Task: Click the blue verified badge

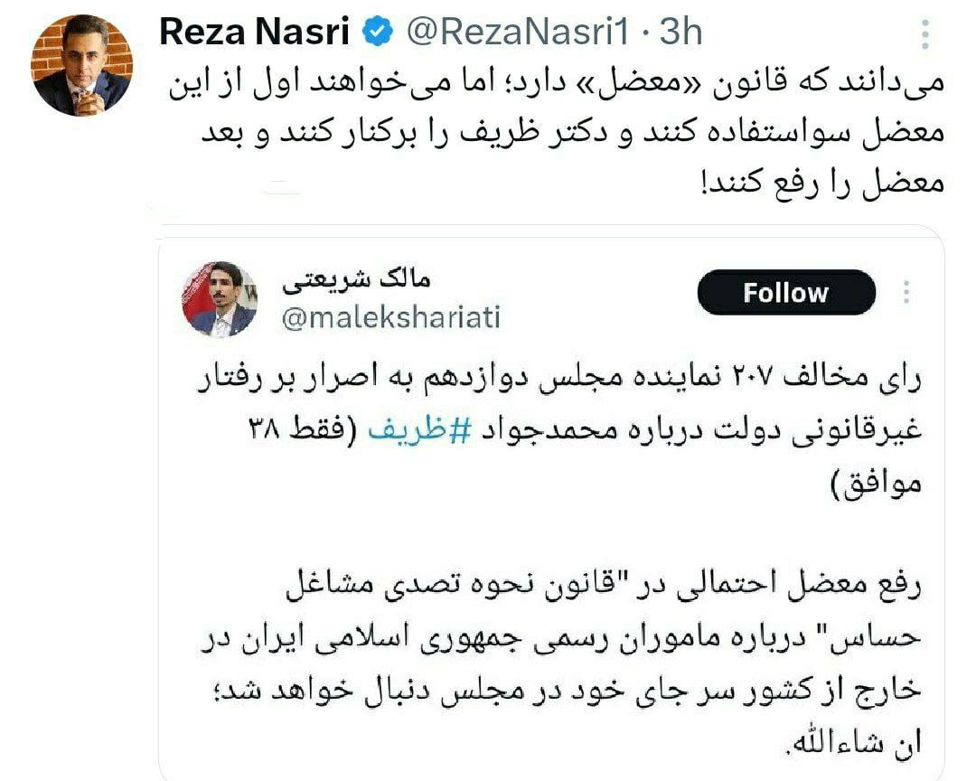Action: point(377,33)
